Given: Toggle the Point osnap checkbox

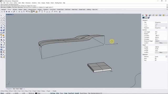Looking at the screenshot, I should pos(9,91).
